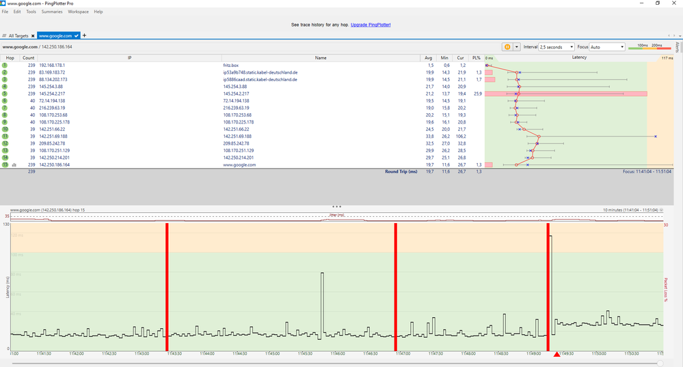Click the tab list dropdown arrow at far right

coord(680,35)
